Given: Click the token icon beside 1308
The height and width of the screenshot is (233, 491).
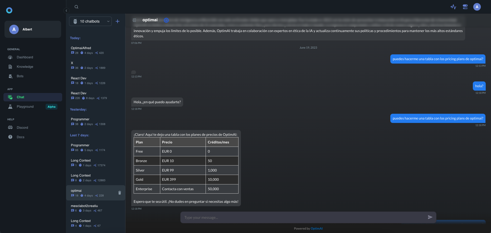Looking at the screenshot, I should point(96,124).
